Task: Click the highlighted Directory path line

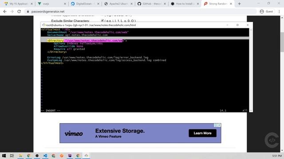Action: [87, 41]
